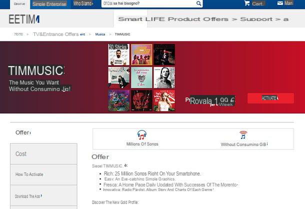Click the 'Fresca: A Home Page' bullet
305x209 pixels.
click(170, 184)
